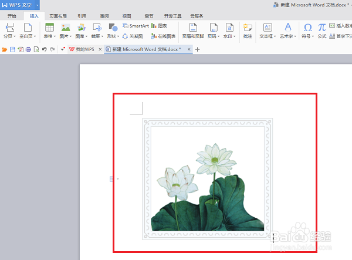Click the 图库 image library icon
Screen dimensions: 352x260
(x=82, y=28)
